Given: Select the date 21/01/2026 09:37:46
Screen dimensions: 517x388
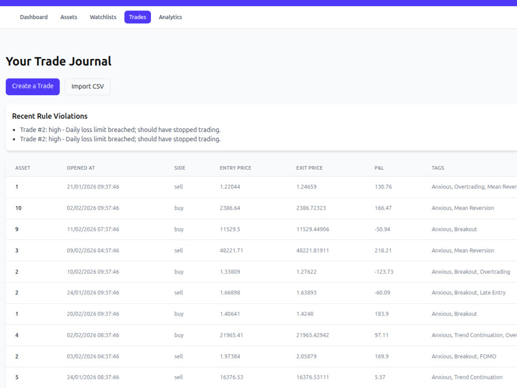Looking at the screenshot, I should (x=93, y=187).
